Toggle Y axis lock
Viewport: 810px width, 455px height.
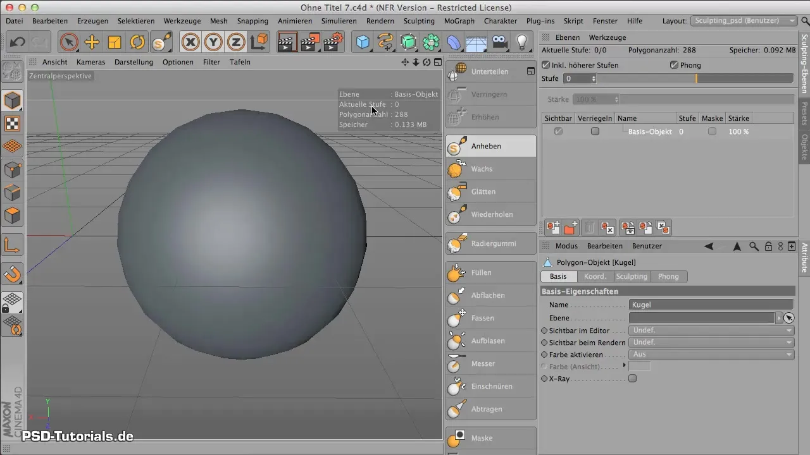213,42
